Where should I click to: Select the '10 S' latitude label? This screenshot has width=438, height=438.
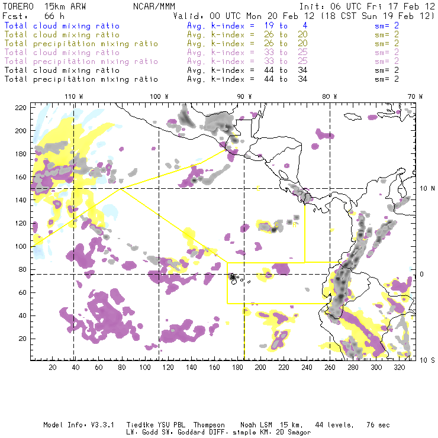427,360
